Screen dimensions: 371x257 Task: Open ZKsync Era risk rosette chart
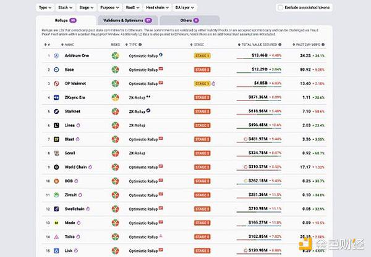[115, 97]
